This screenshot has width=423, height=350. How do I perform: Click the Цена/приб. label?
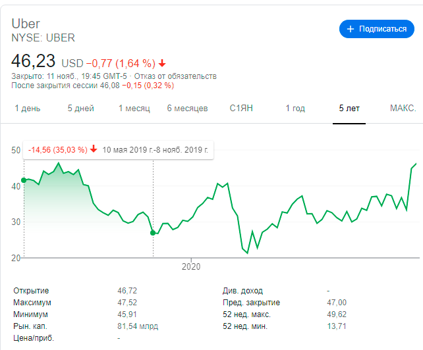point(34,338)
